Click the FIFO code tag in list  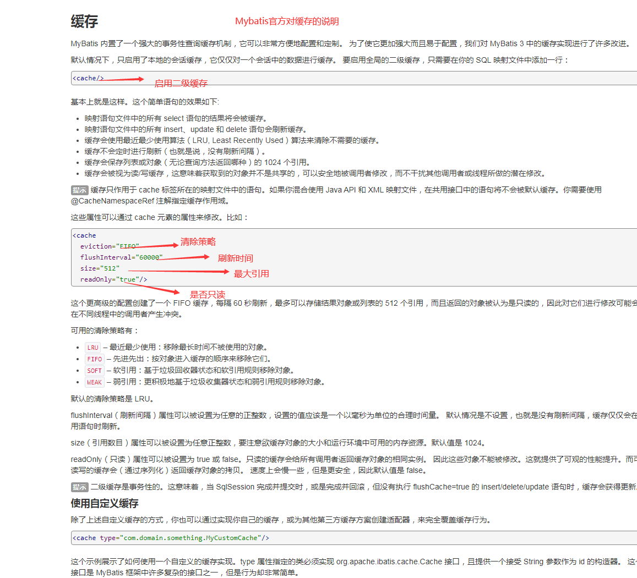(x=95, y=359)
